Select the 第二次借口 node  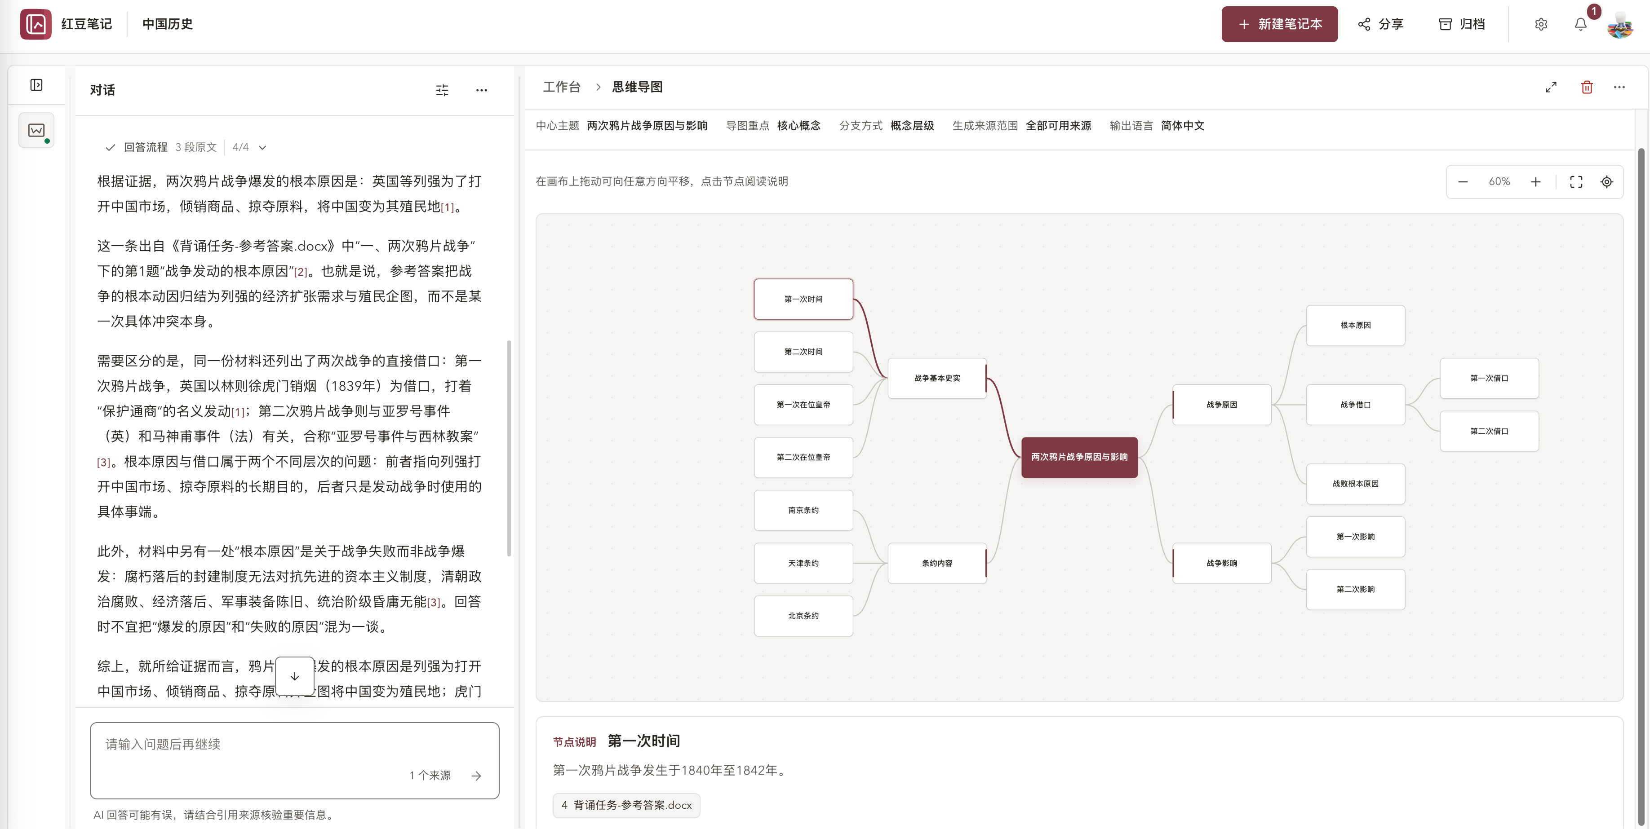click(1489, 432)
